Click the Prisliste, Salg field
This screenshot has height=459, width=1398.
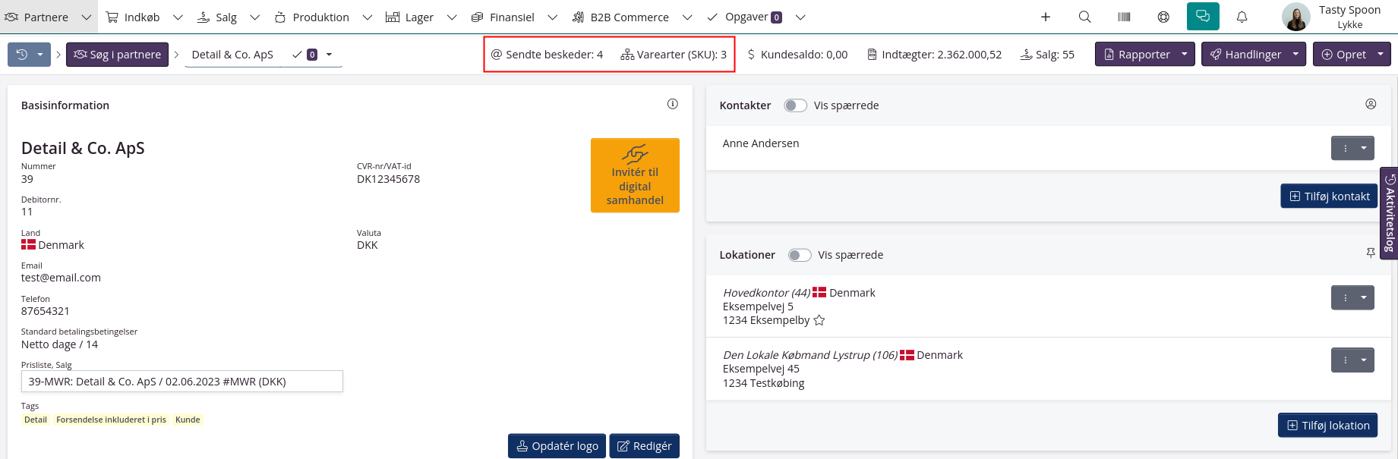coord(182,382)
